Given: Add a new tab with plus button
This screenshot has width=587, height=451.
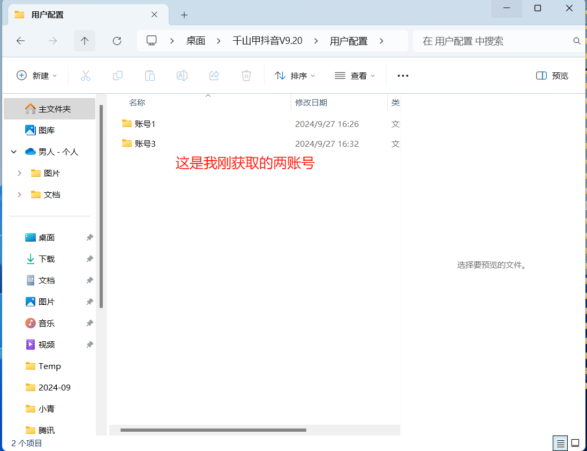Looking at the screenshot, I should 184,15.
